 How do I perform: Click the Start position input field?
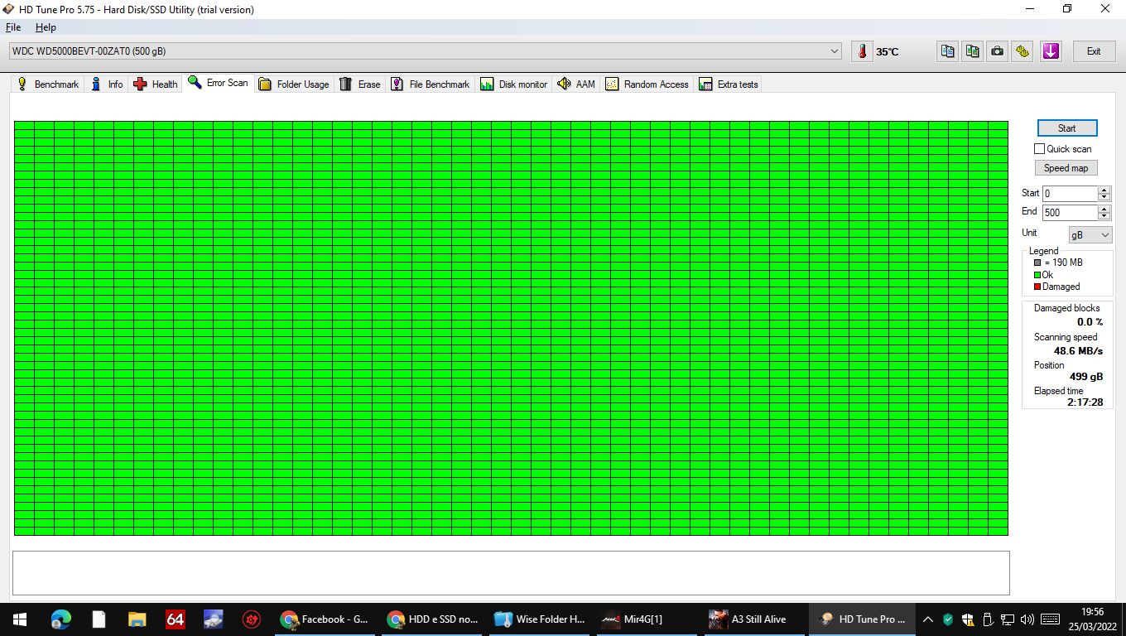1070,194
